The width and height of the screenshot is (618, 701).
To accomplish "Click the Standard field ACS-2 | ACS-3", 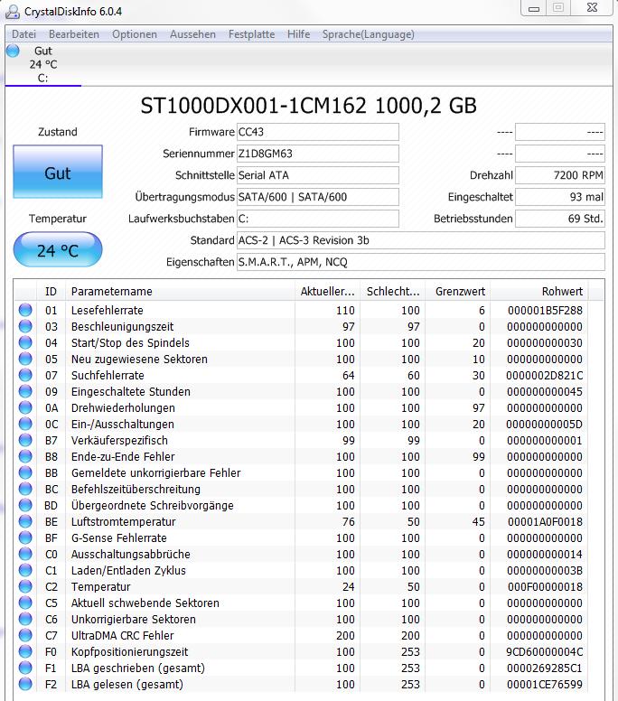I will (421, 240).
